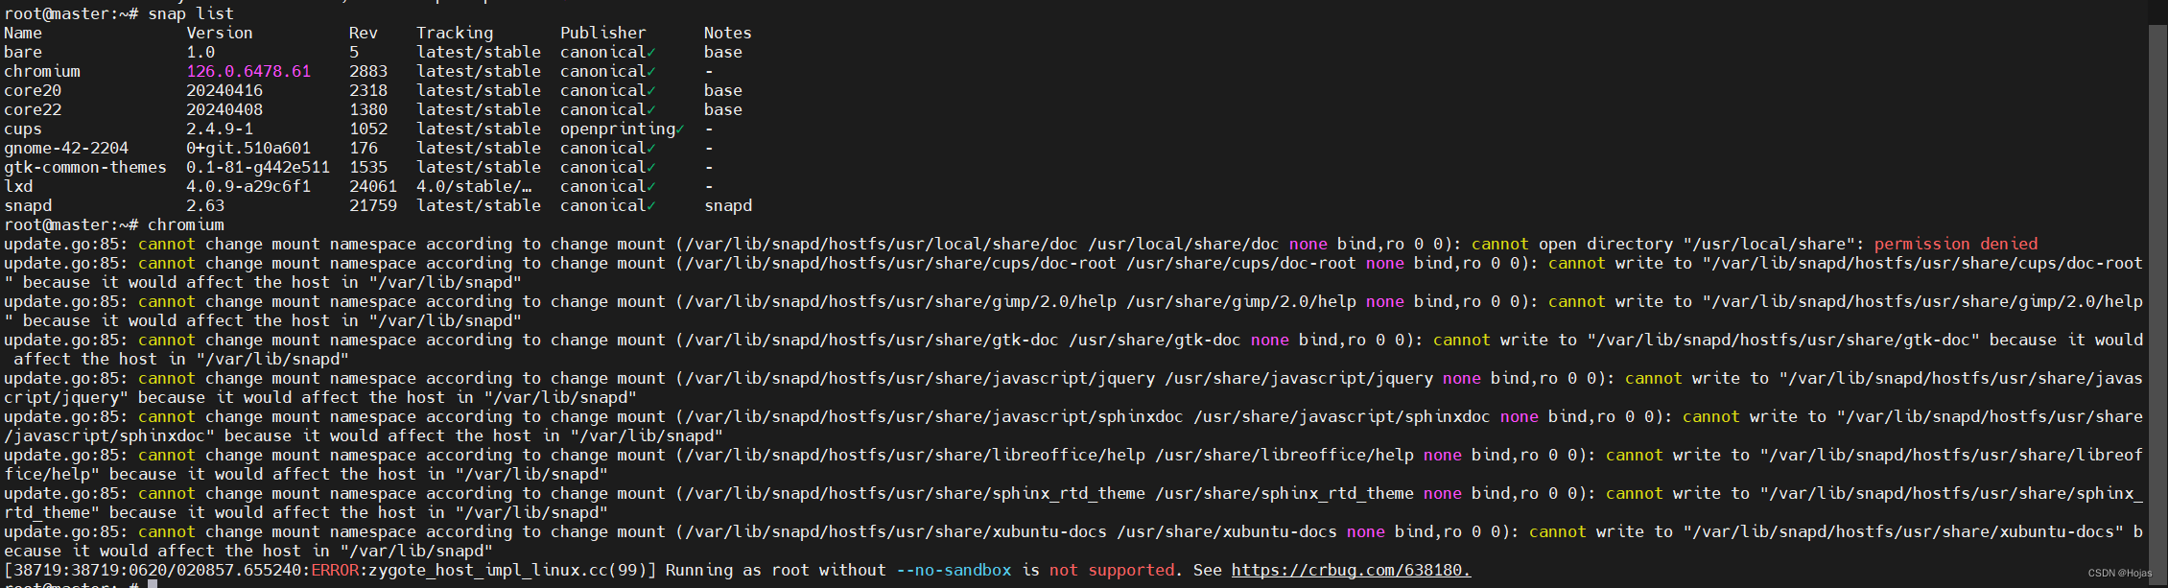Click the blue '--no-sandbox' flag text
The height and width of the screenshot is (588, 2168).
pyautogui.click(x=954, y=571)
